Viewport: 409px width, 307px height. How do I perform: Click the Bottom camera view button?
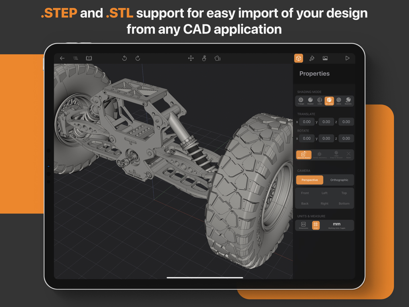(x=344, y=203)
